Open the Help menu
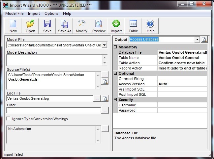 [x=67, y=13]
